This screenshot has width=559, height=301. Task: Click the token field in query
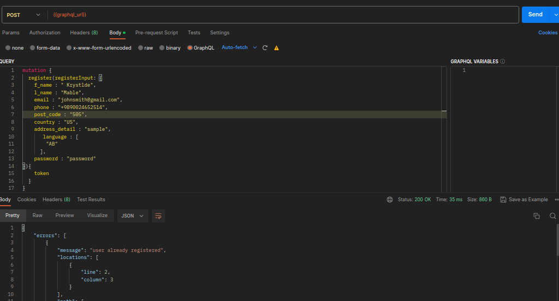pyautogui.click(x=41, y=173)
